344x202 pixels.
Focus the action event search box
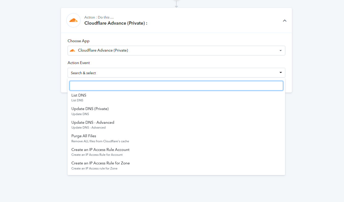click(176, 86)
